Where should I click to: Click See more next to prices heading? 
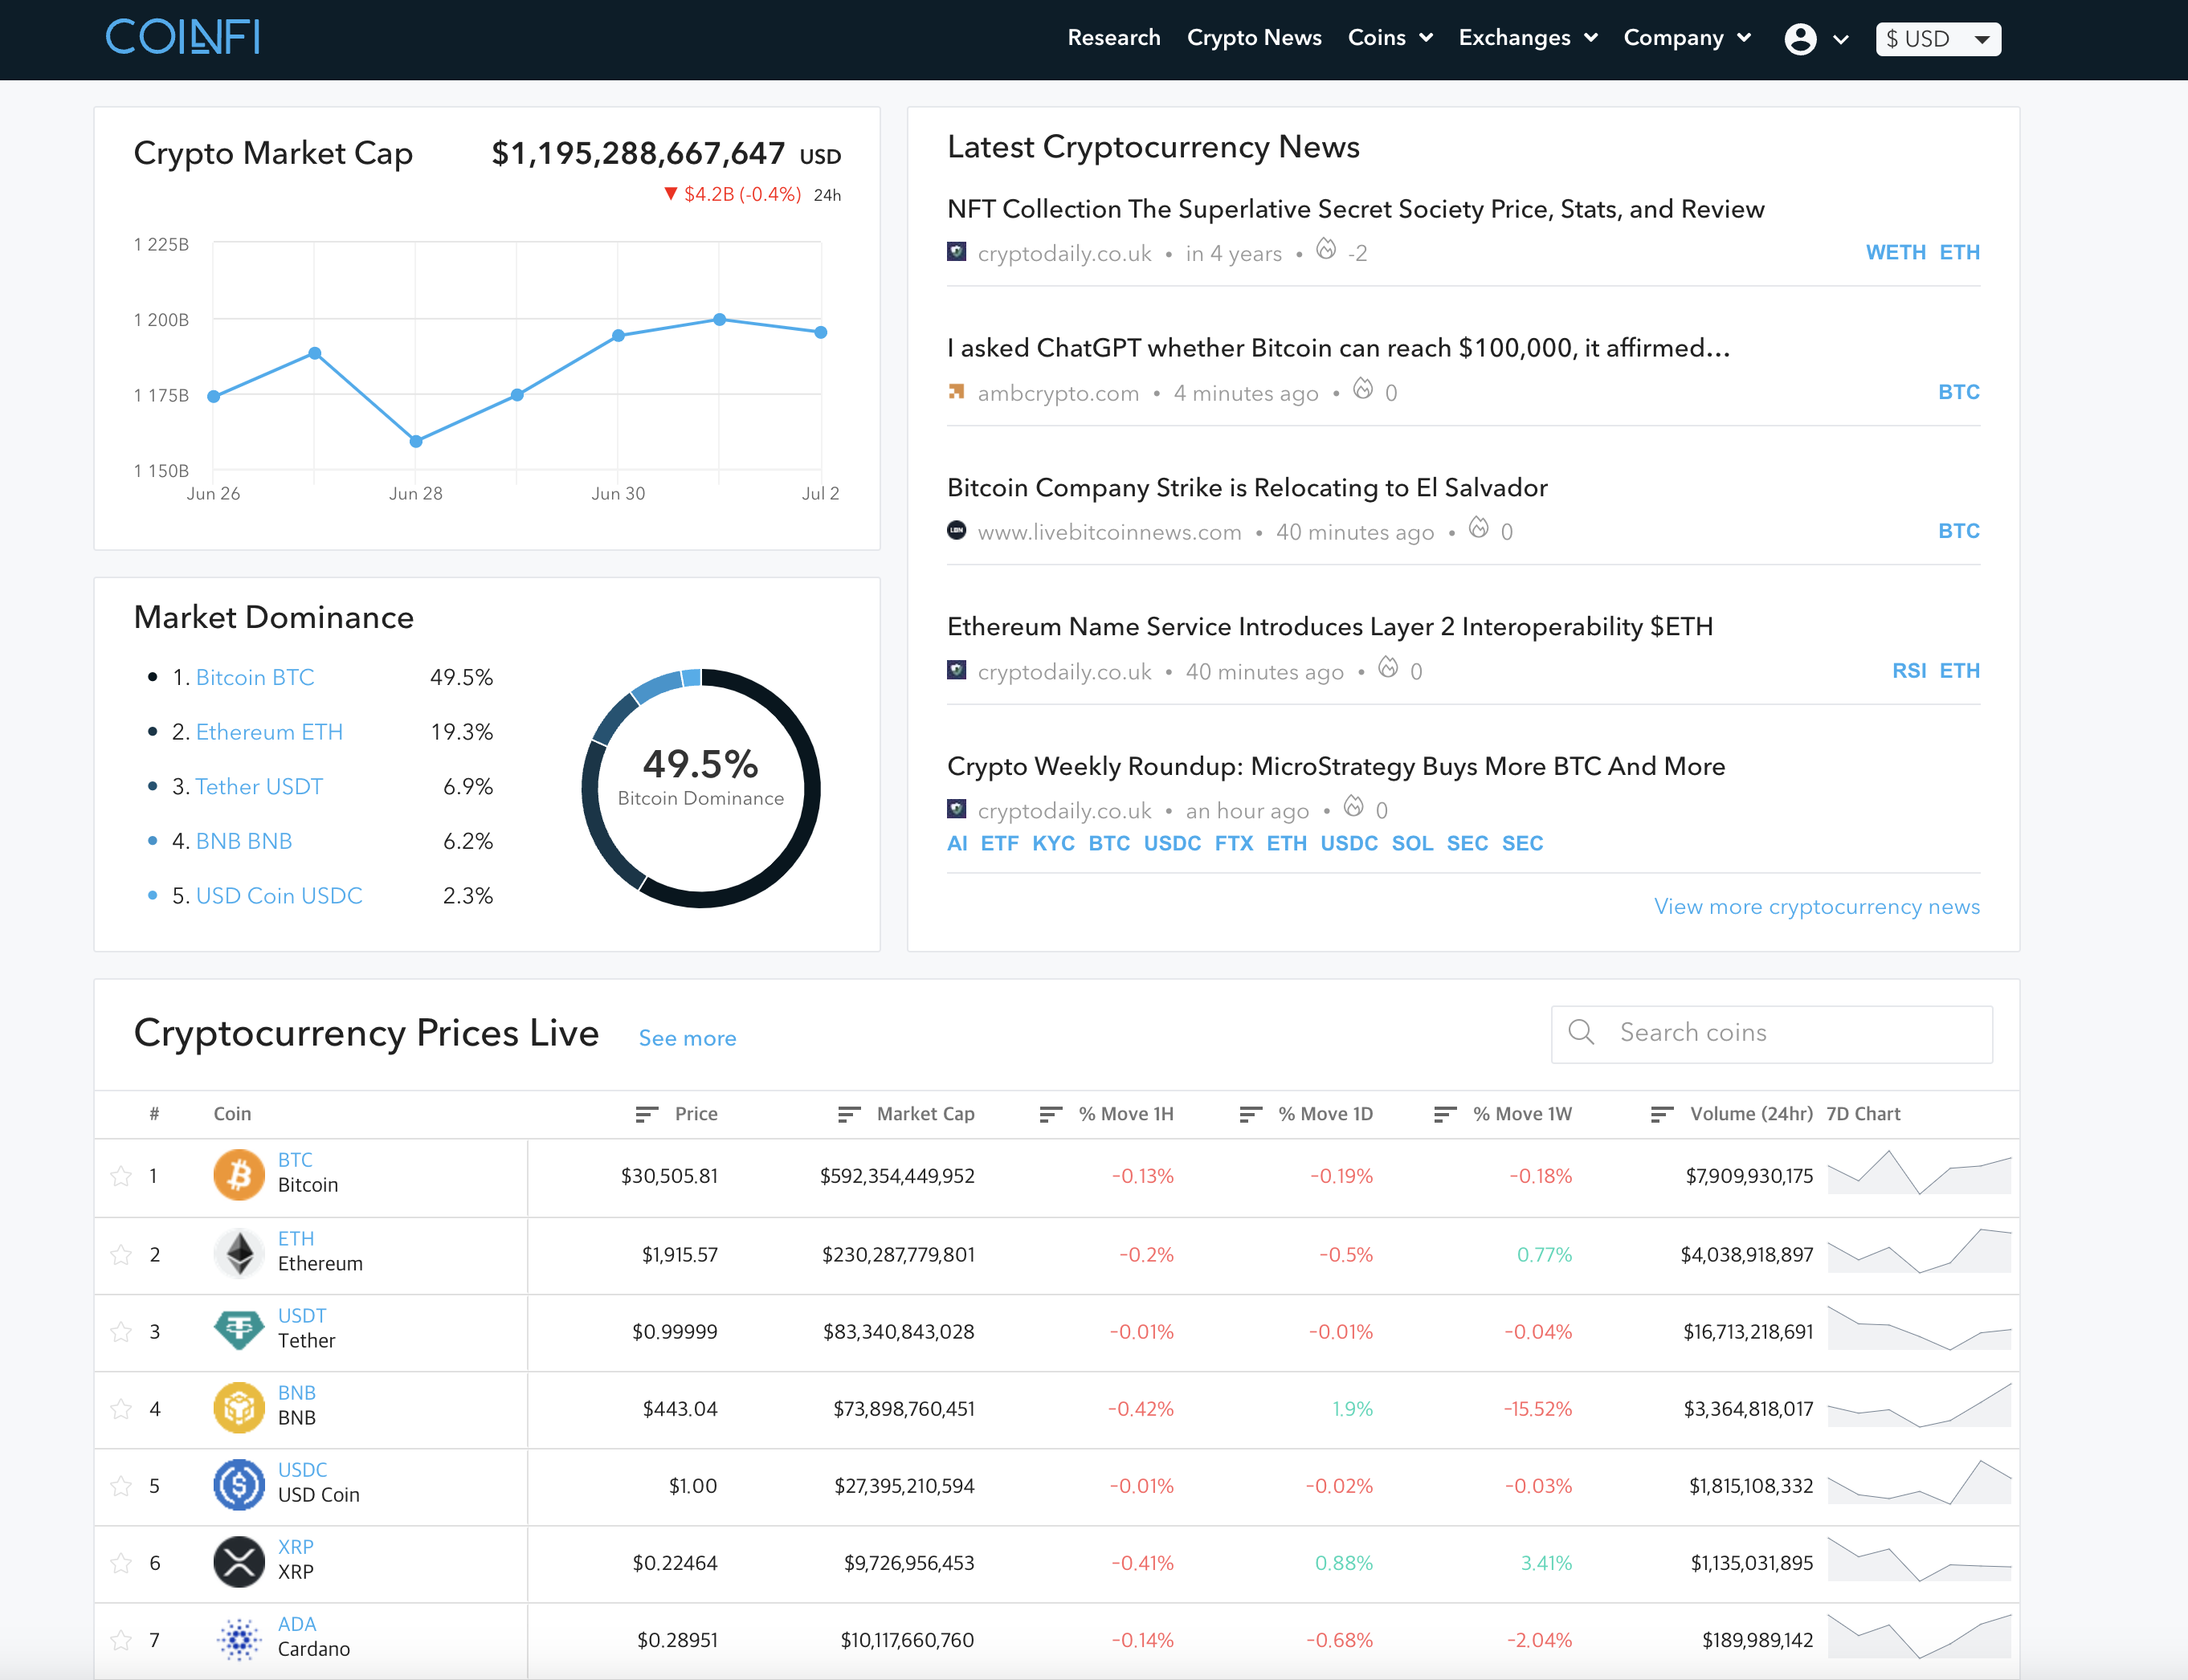[x=687, y=1038]
